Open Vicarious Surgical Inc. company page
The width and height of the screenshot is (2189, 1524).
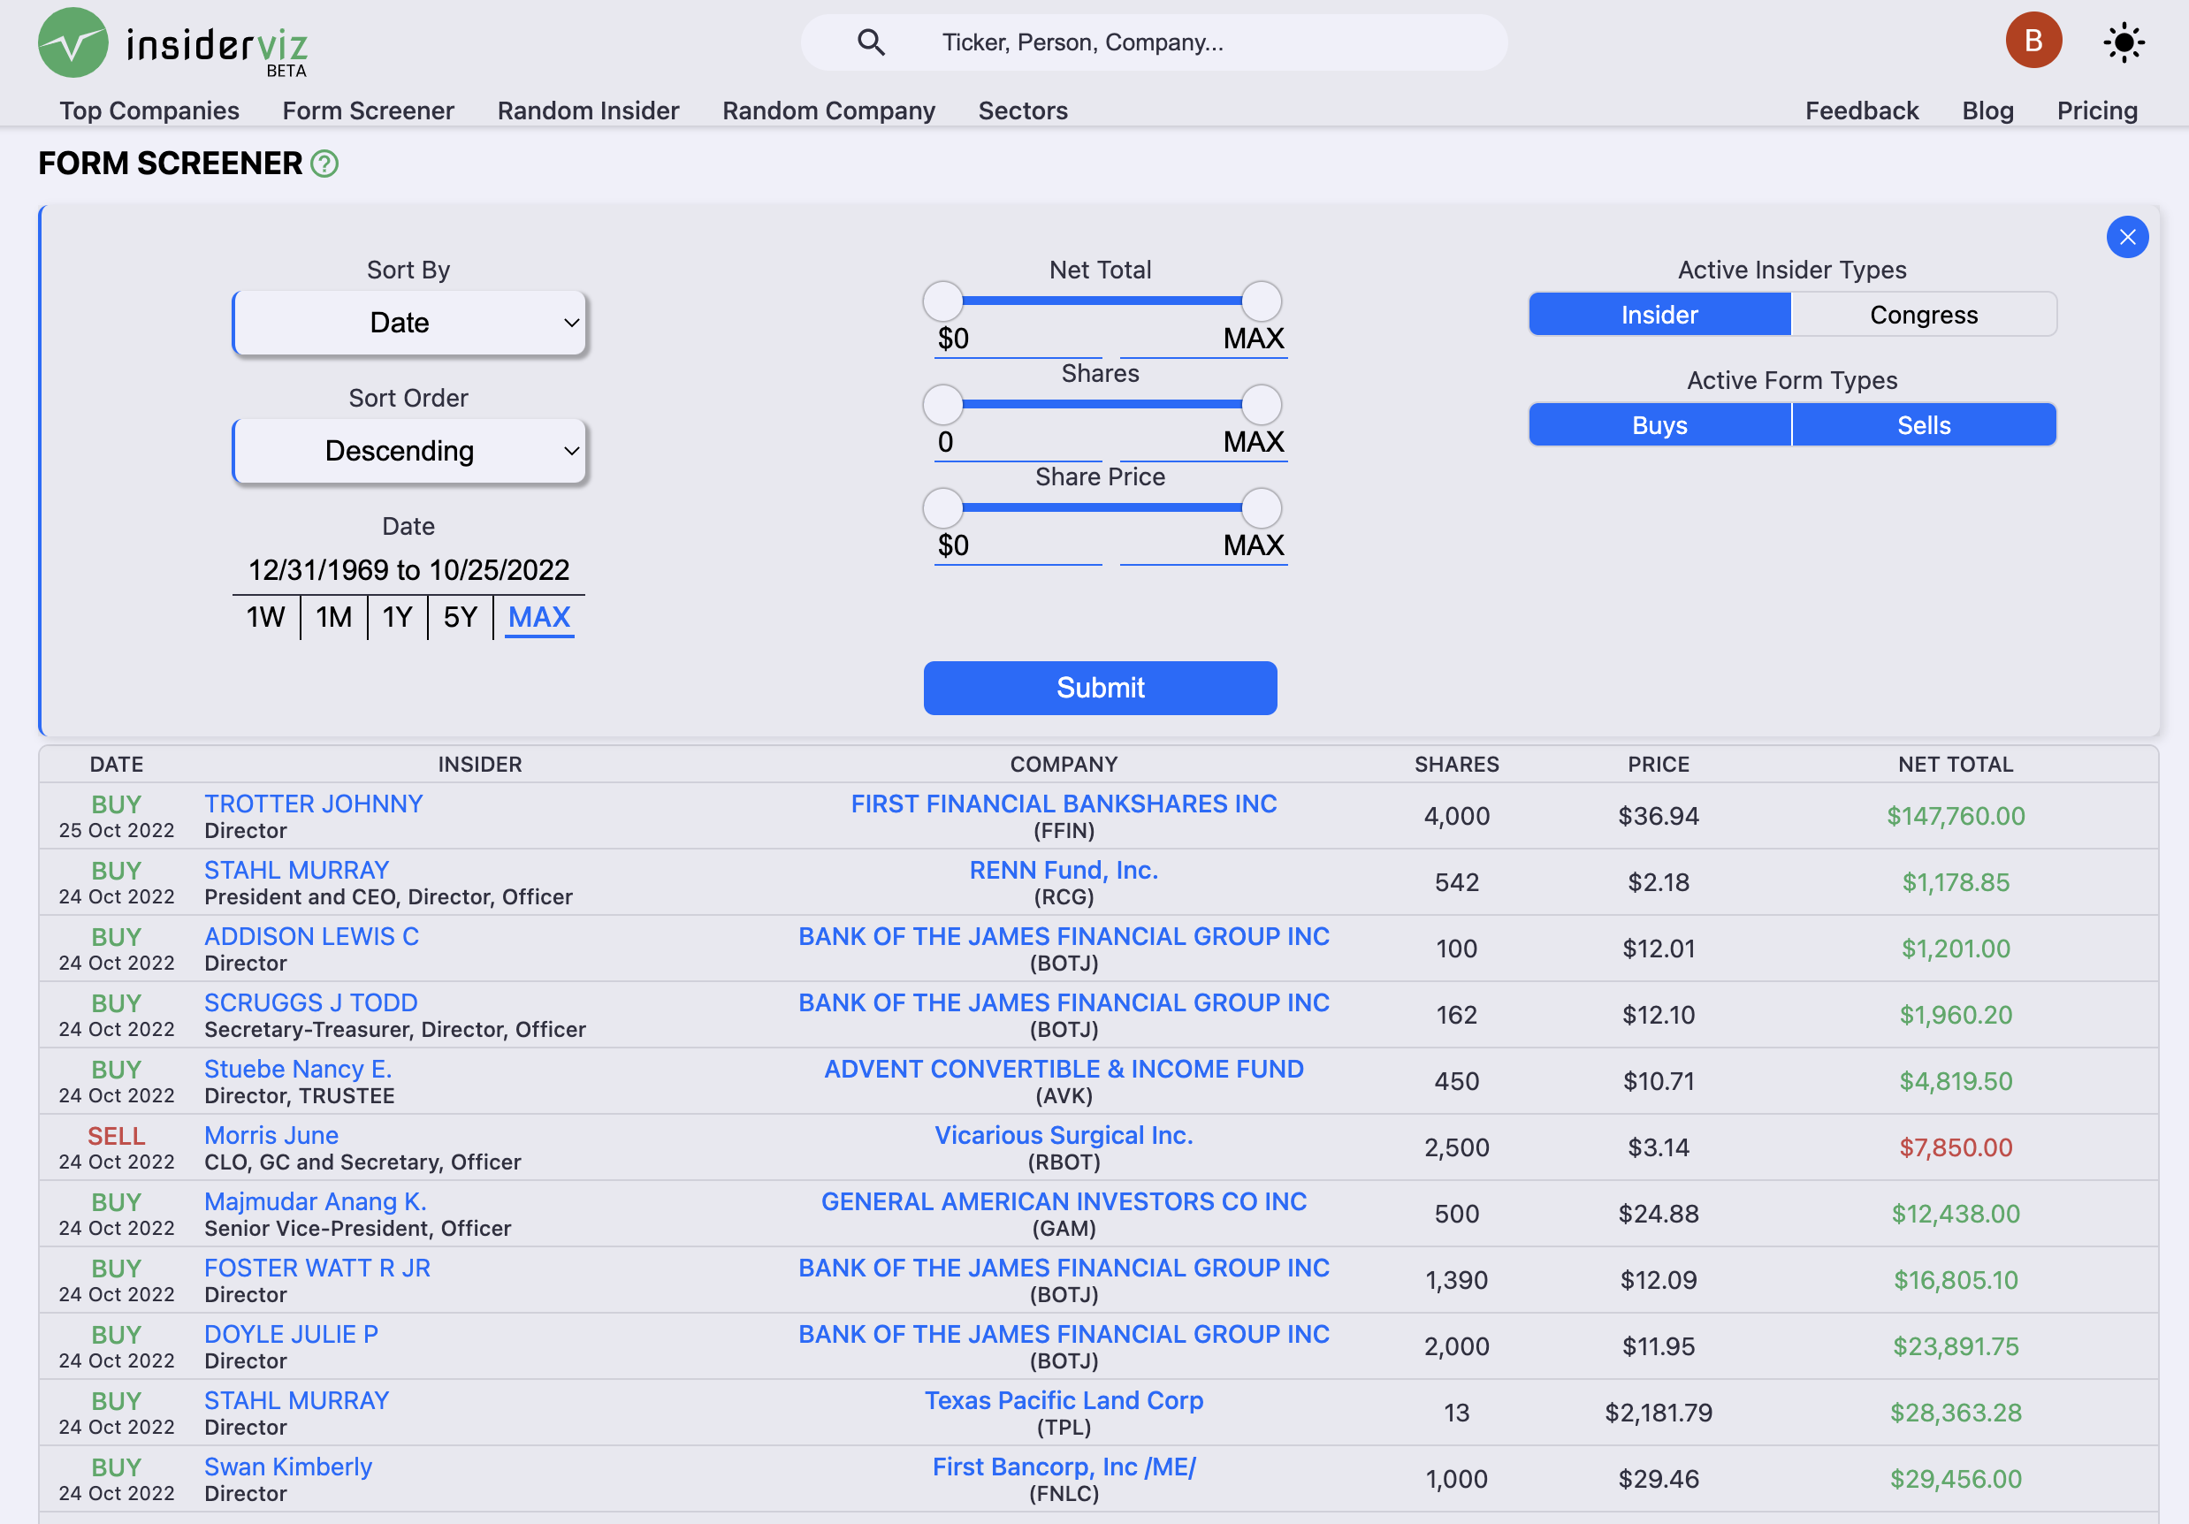pos(1064,1135)
